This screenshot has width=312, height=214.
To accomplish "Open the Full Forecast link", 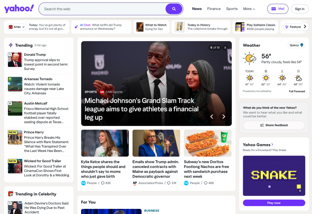I will [297, 91].
